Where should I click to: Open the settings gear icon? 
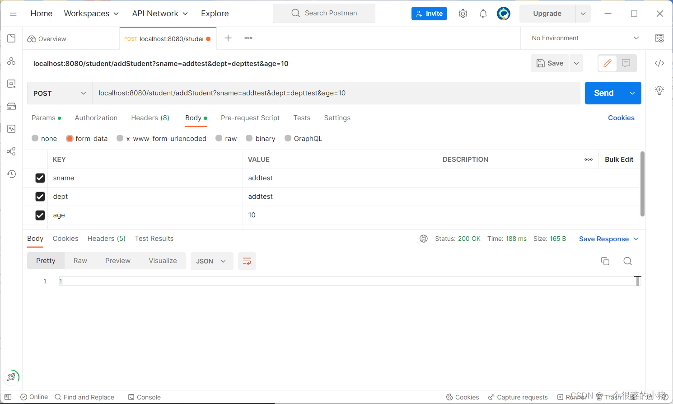point(463,14)
